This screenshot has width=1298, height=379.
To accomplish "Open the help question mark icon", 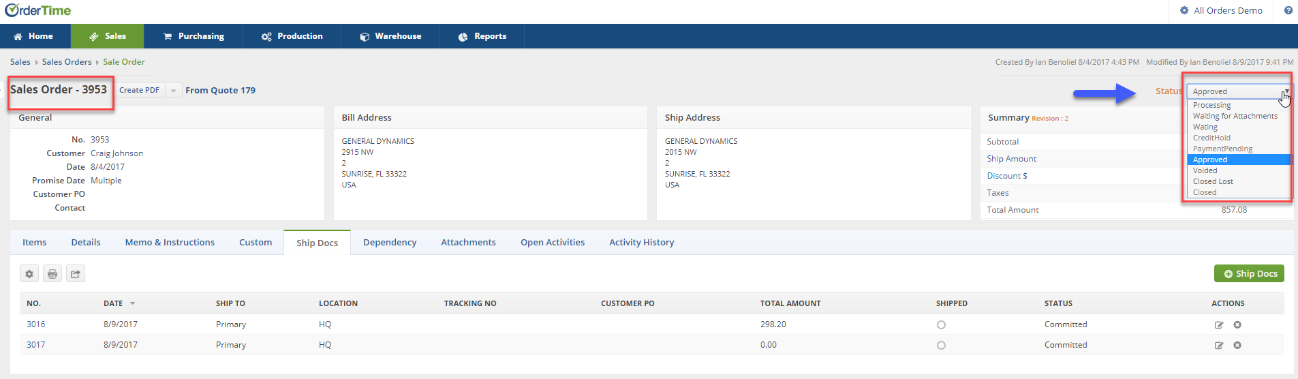I will point(1288,11).
